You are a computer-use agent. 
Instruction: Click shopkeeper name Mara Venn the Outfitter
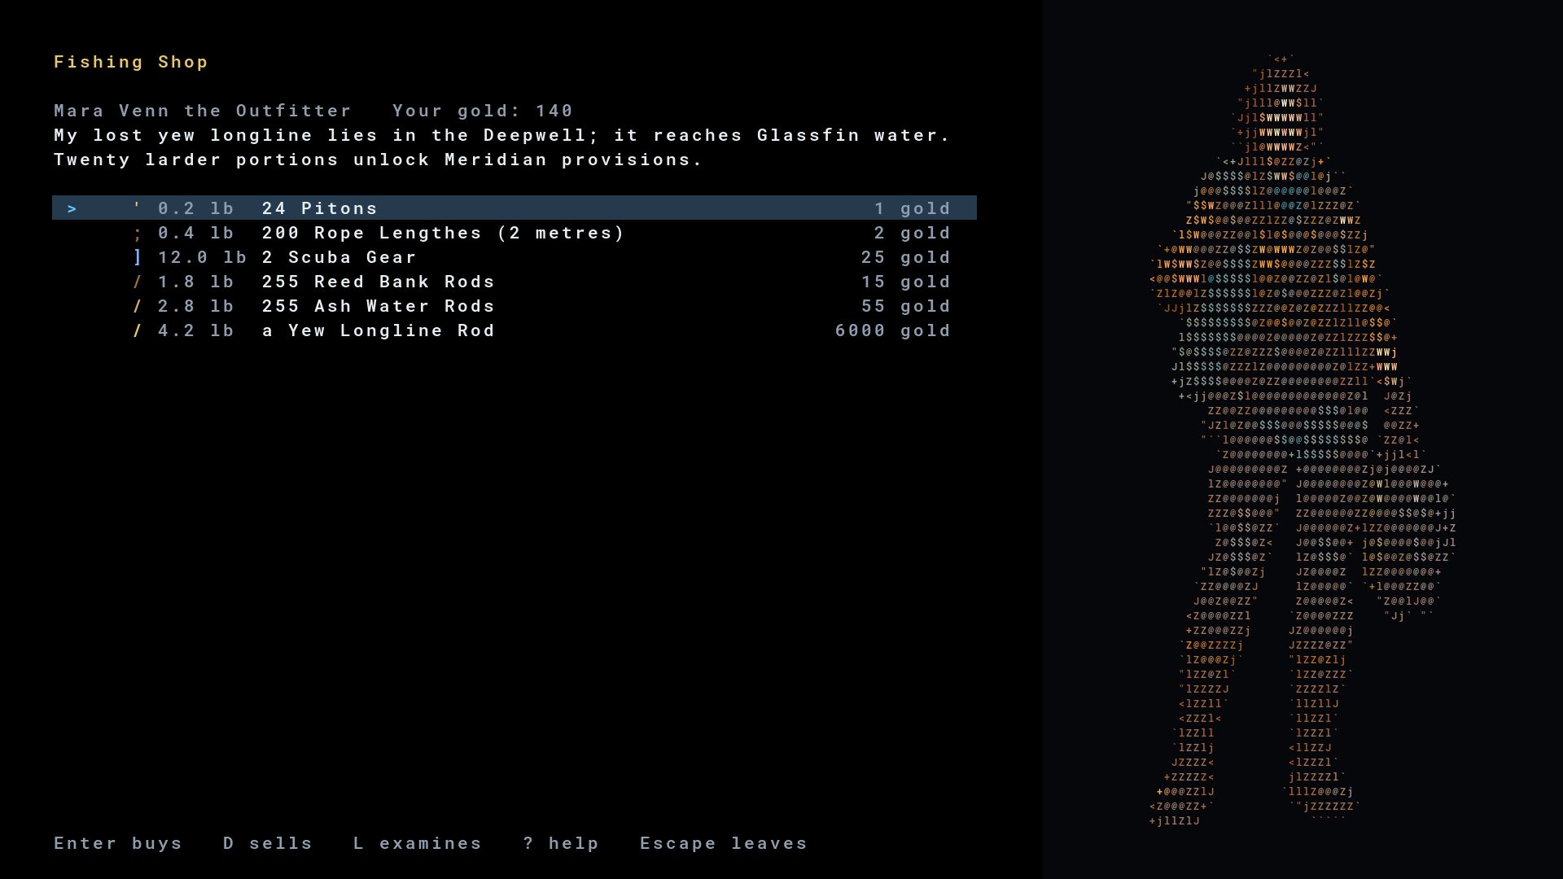pos(203,111)
